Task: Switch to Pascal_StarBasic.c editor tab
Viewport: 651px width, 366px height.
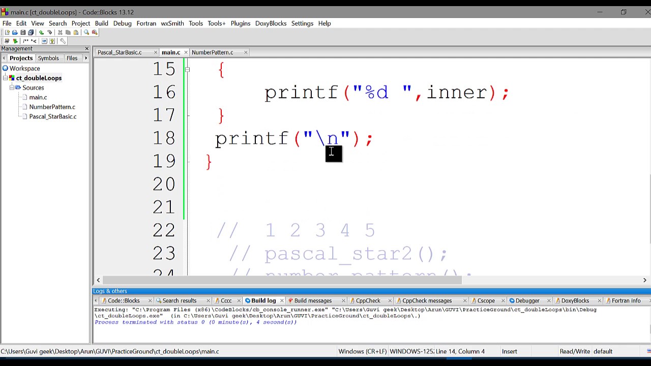Action: coord(120,52)
